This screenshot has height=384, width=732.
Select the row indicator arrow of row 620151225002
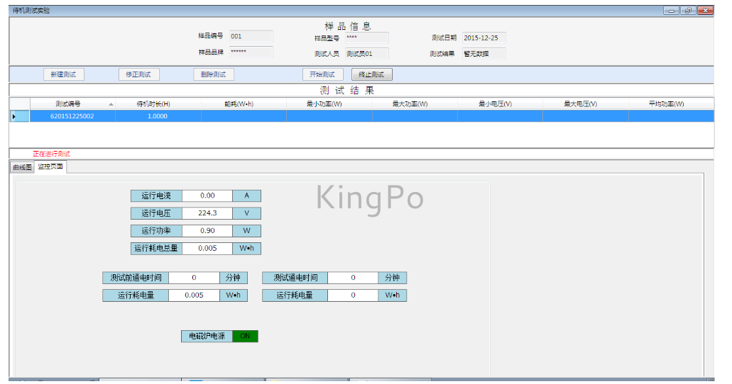pyautogui.click(x=20, y=116)
